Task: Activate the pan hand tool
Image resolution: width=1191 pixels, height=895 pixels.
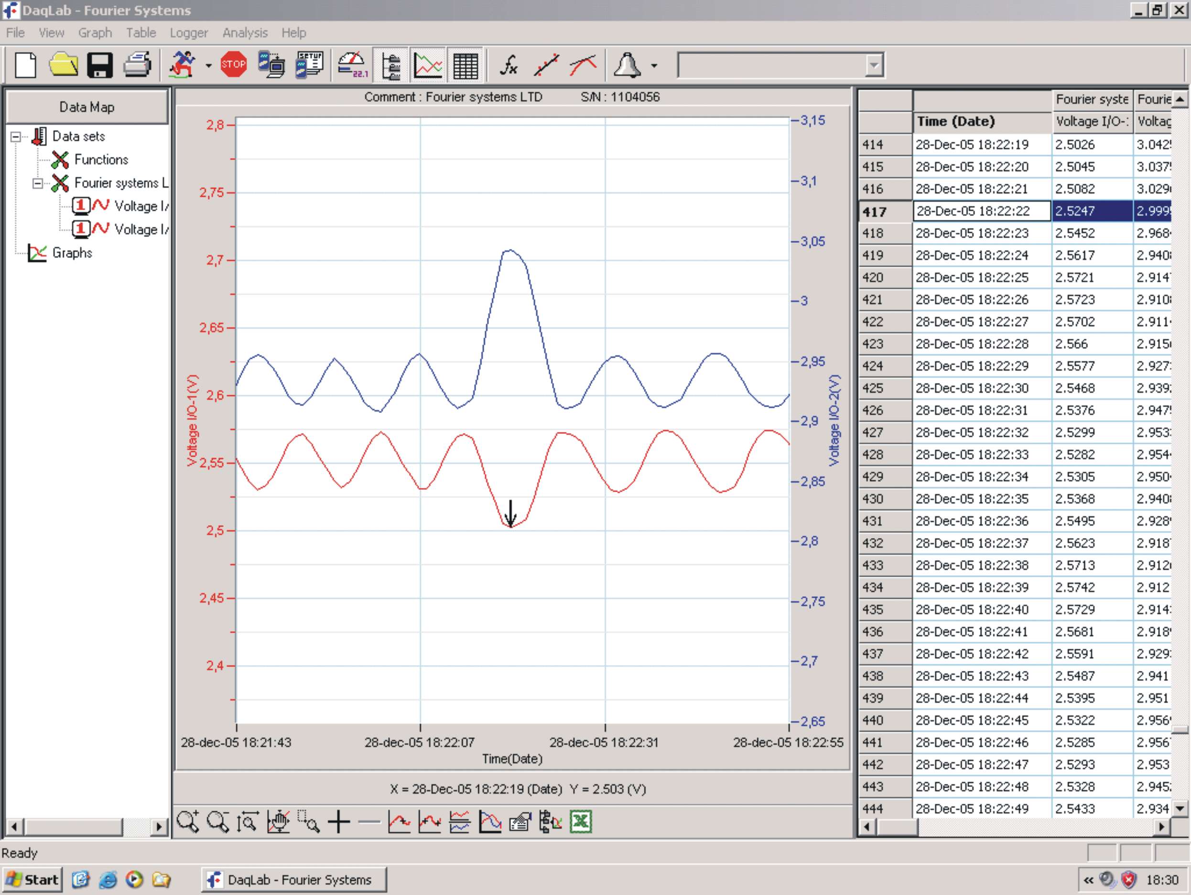Action: coord(278,822)
